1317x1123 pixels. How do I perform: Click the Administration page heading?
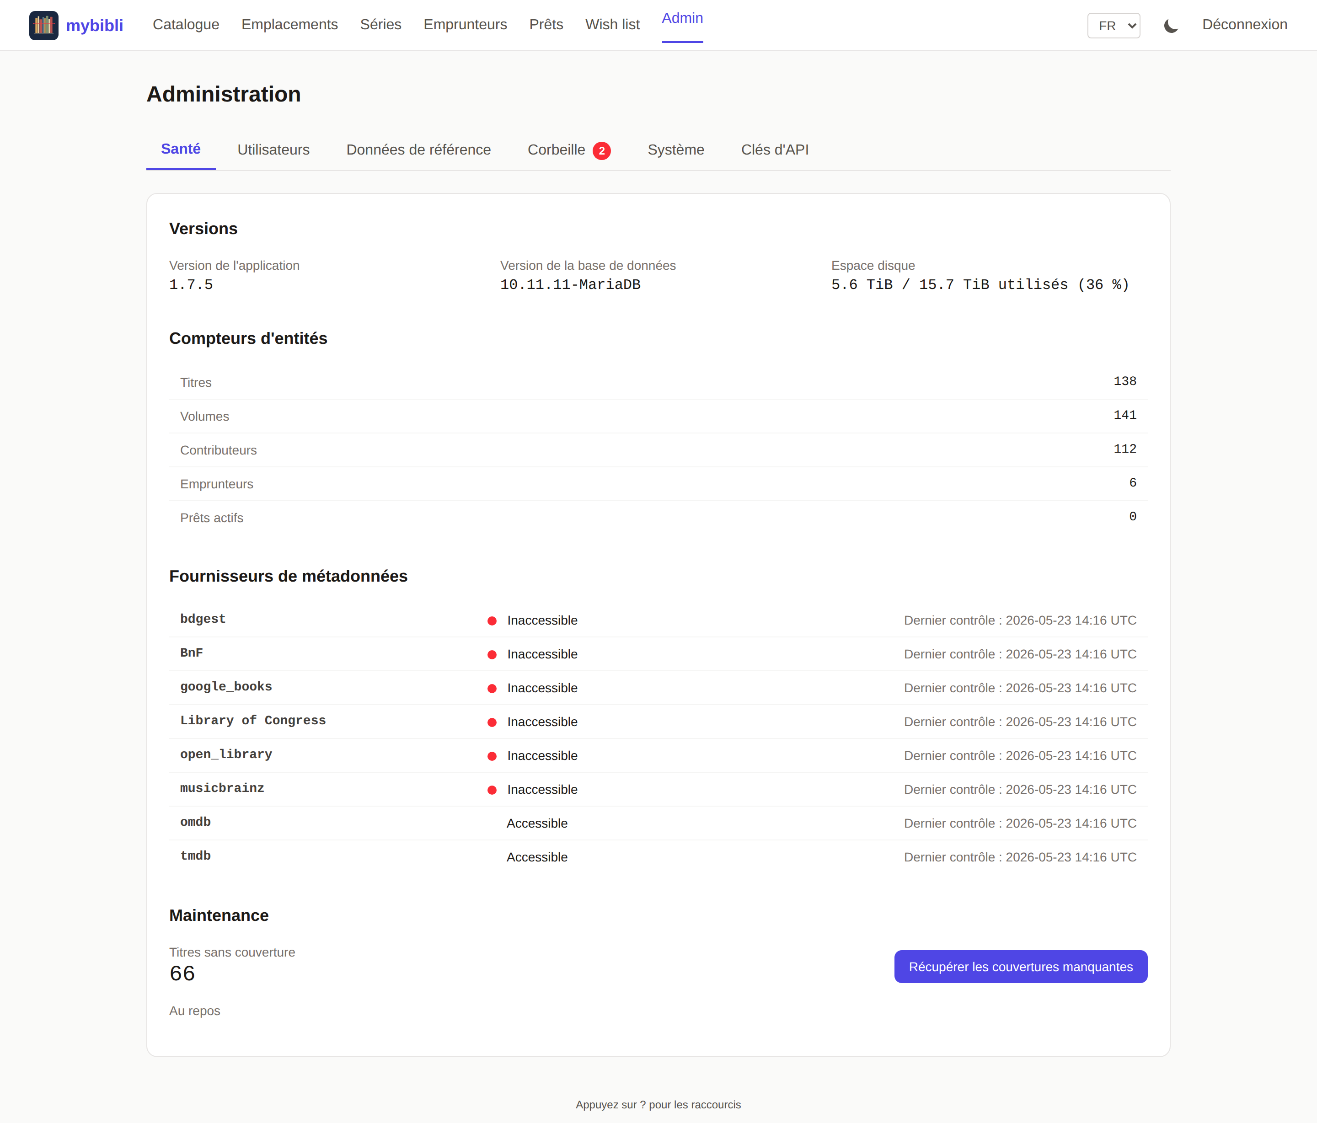(x=224, y=94)
